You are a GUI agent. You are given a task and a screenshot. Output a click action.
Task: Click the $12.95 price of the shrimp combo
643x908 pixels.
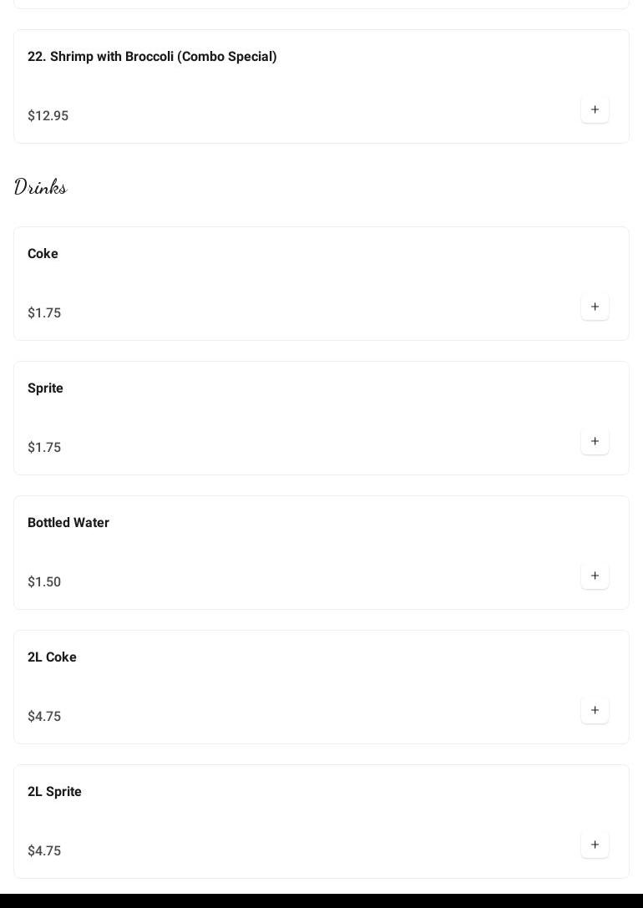tap(48, 116)
